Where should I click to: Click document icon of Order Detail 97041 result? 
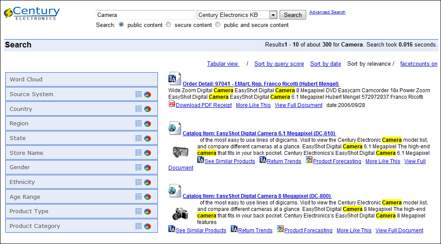174,79
